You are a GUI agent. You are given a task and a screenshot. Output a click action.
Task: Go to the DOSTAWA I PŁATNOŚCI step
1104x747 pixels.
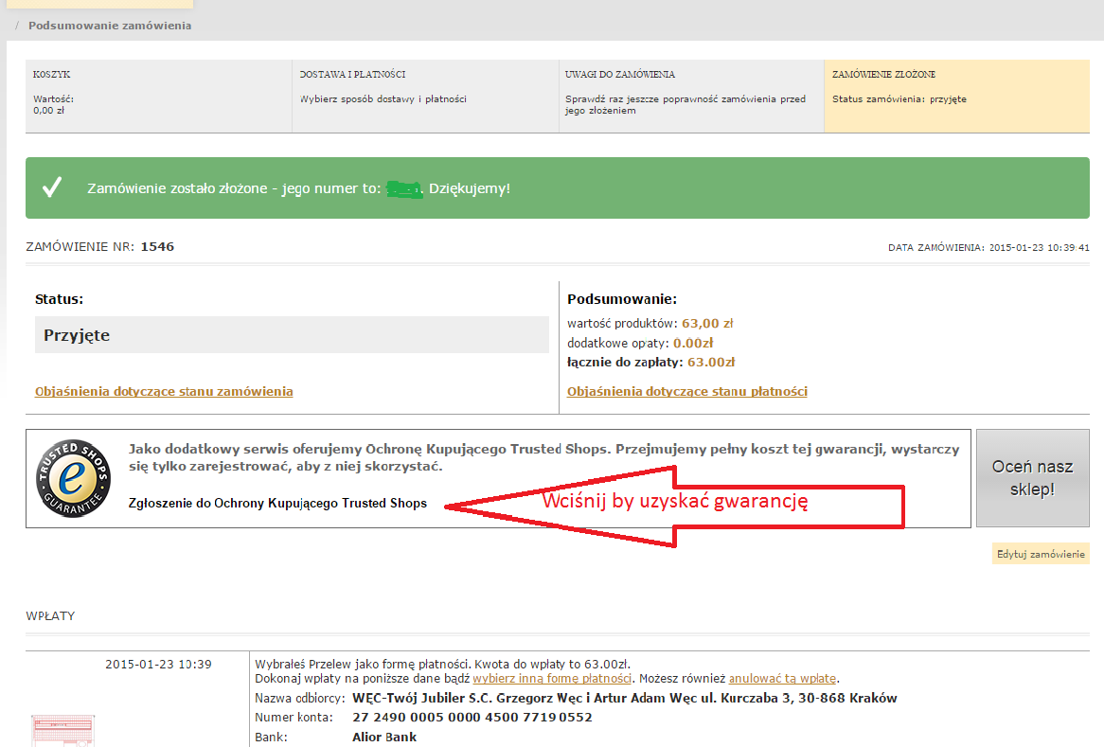click(x=425, y=96)
